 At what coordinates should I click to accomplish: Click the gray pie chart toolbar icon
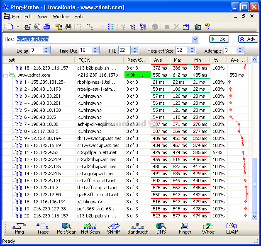(155, 27)
